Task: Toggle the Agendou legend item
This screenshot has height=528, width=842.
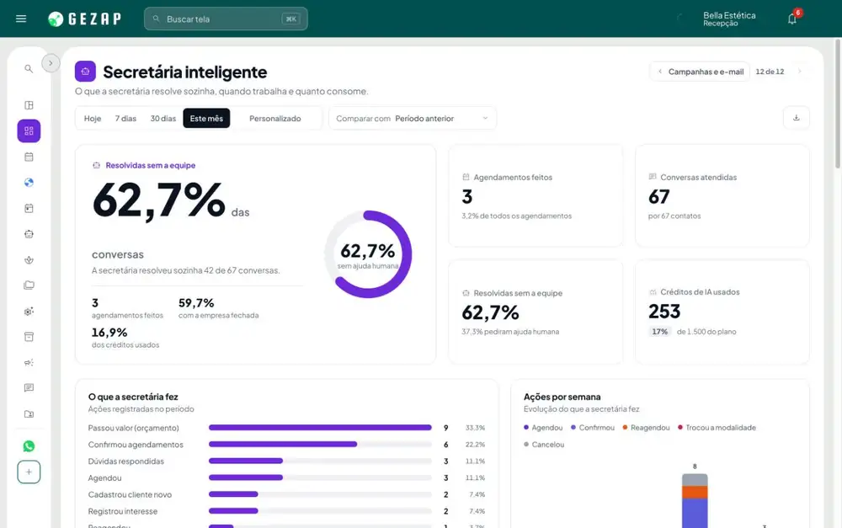Action: tap(543, 428)
